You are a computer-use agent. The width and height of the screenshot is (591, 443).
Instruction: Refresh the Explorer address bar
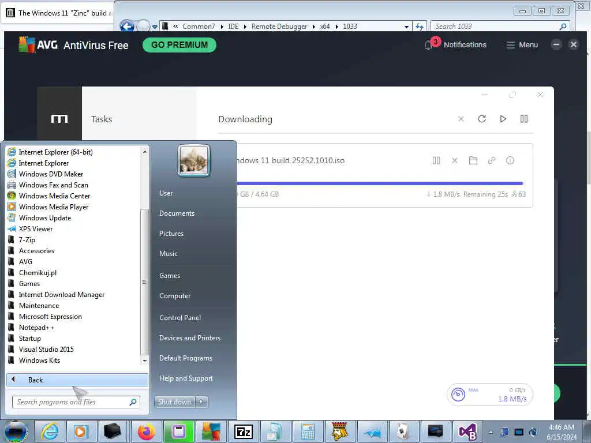420,27
